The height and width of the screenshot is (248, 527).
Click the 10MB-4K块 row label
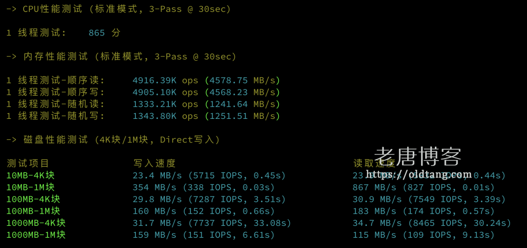(x=30, y=175)
